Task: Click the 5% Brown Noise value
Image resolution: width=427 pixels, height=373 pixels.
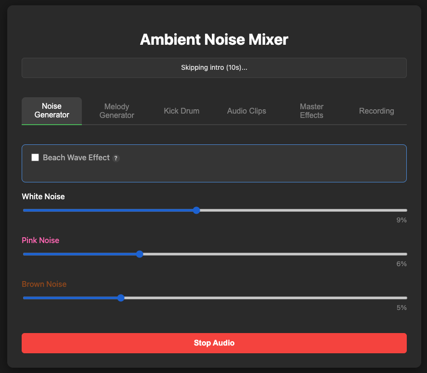Action: coord(401,307)
